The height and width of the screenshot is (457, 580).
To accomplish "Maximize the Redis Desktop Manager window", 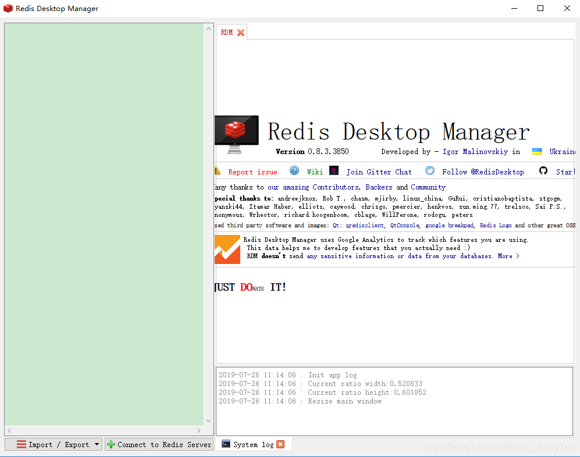I will [x=540, y=8].
